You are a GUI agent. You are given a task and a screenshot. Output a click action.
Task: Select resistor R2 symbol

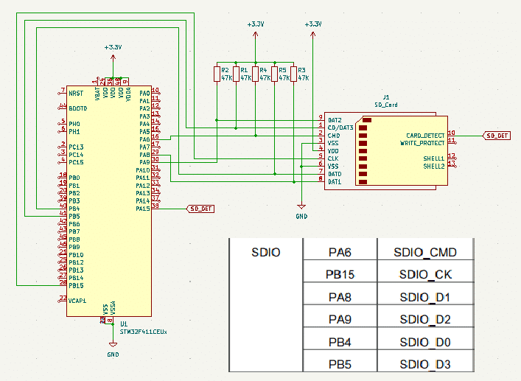[x=217, y=74]
